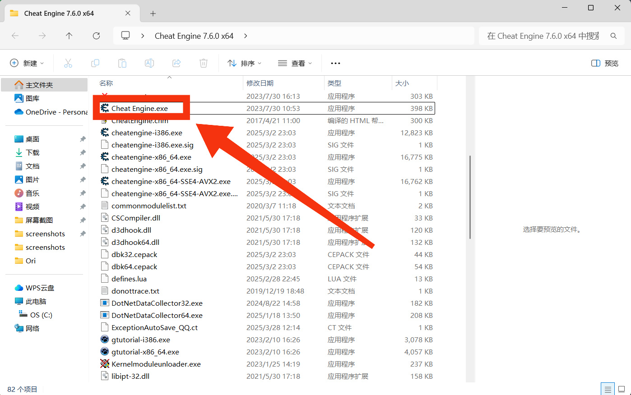This screenshot has width=631, height=395.
Task: Go up one folder level
Action: tap(69, 36)
